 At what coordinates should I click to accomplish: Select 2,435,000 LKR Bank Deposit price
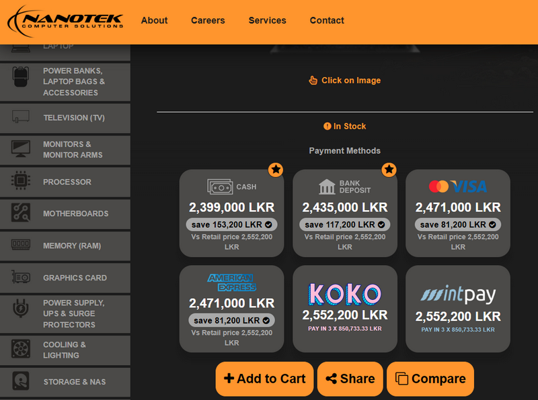(345, 207)
